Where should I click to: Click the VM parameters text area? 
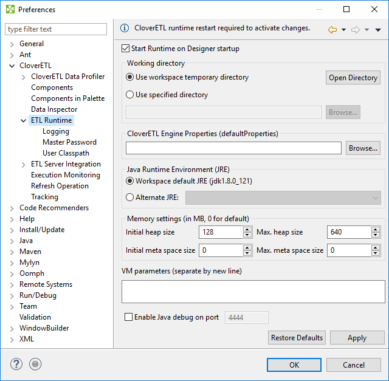(x=253, y=292)
